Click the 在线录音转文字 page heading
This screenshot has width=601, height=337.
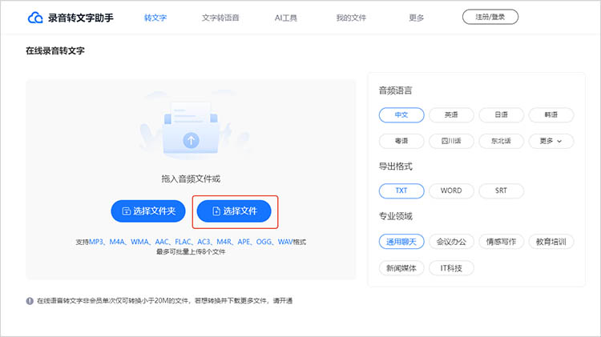(55, 50)
